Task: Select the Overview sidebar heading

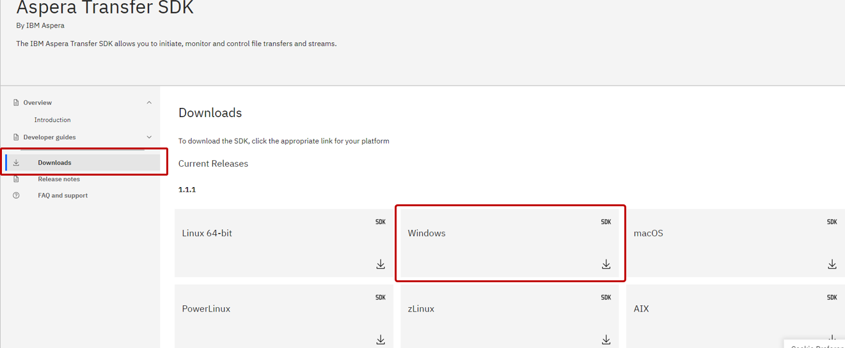Action: tap(38, 103)
